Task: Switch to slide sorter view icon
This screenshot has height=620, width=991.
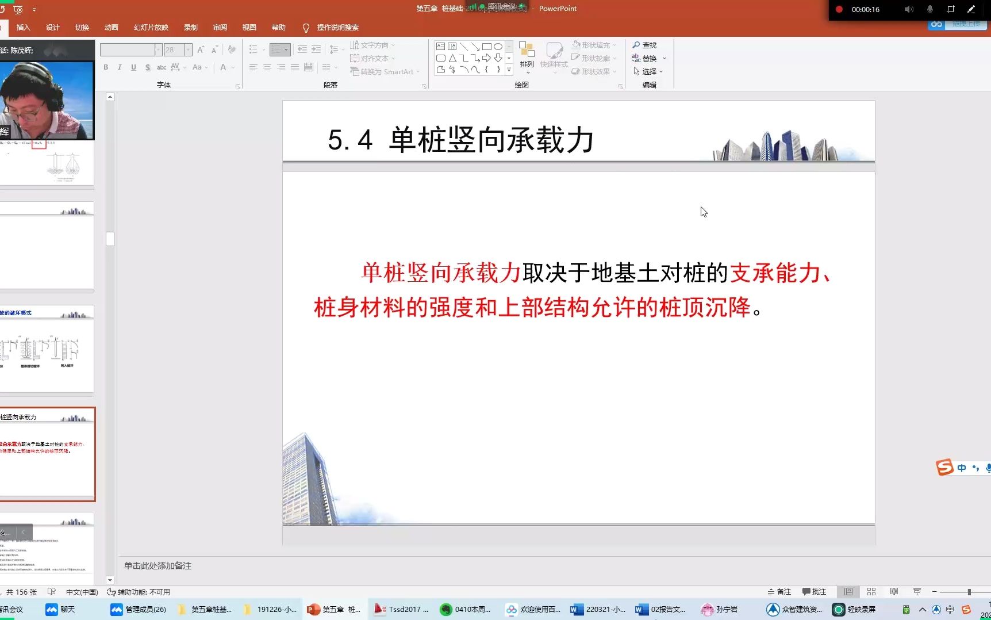Action: point(871,592)
